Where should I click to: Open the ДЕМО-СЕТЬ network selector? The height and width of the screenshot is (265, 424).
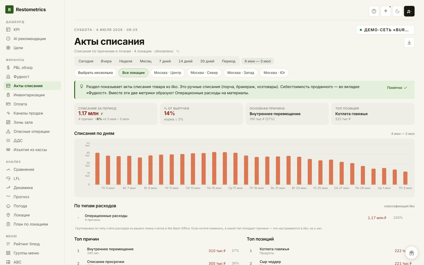pos(385,30)
